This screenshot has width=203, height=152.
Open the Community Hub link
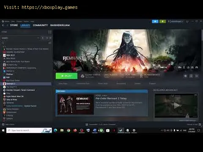(x=83, y=84)
